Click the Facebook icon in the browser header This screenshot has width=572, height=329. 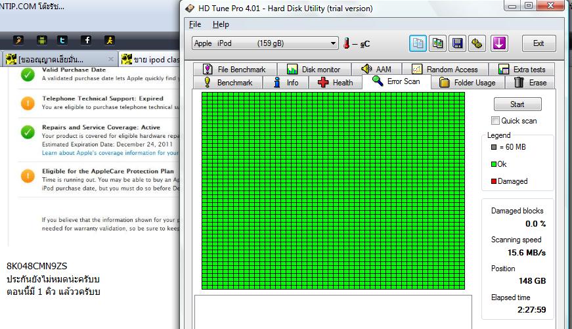[86, 41]
